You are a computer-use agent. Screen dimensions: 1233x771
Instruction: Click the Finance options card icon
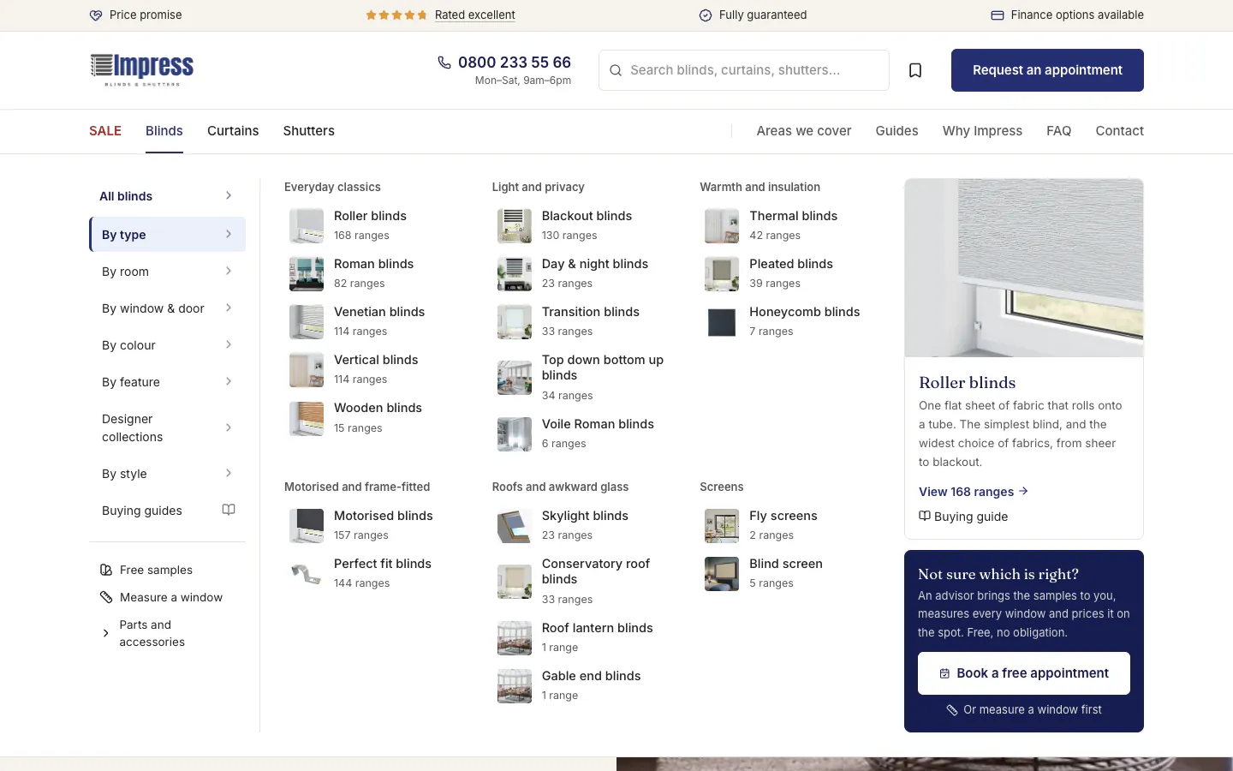998,15
